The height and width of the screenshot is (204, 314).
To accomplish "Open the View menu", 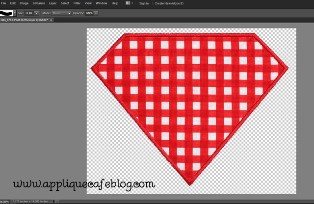I will (x=88, y=3).
